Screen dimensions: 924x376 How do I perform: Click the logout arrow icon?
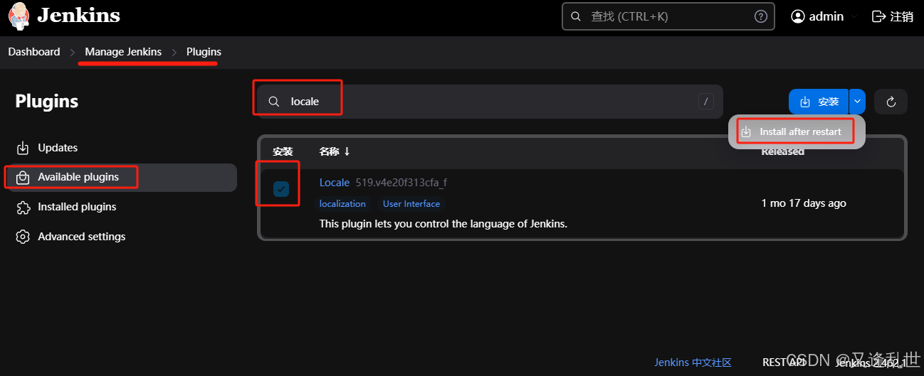pyautogui.click(x=879, y=16)
